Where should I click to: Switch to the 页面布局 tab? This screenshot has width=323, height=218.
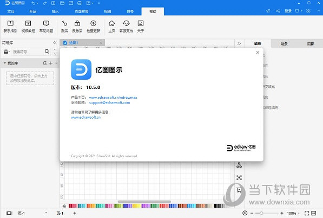tap(81, 11)
